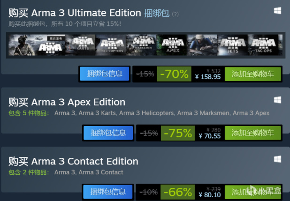Click 捆绑包信息 for Ultimate Edition

pos(104,74)
